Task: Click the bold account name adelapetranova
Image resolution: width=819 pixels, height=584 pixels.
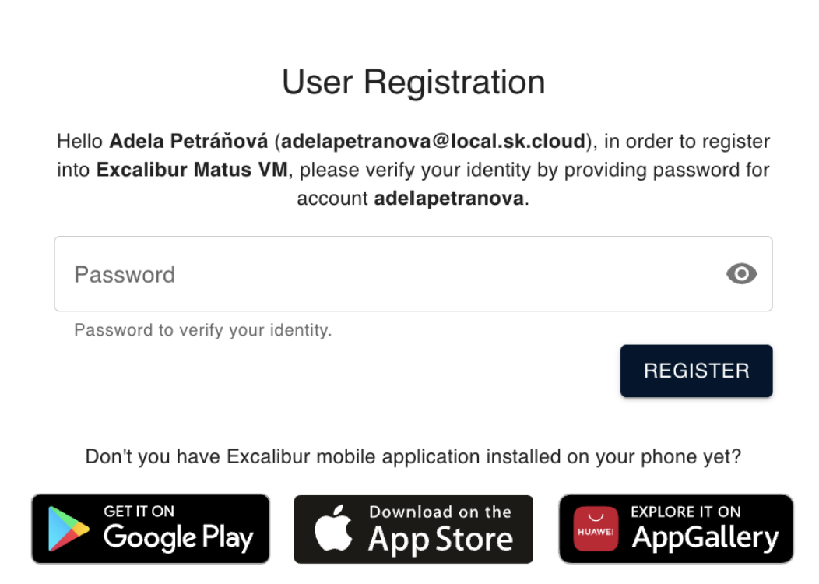Action: 448,199
